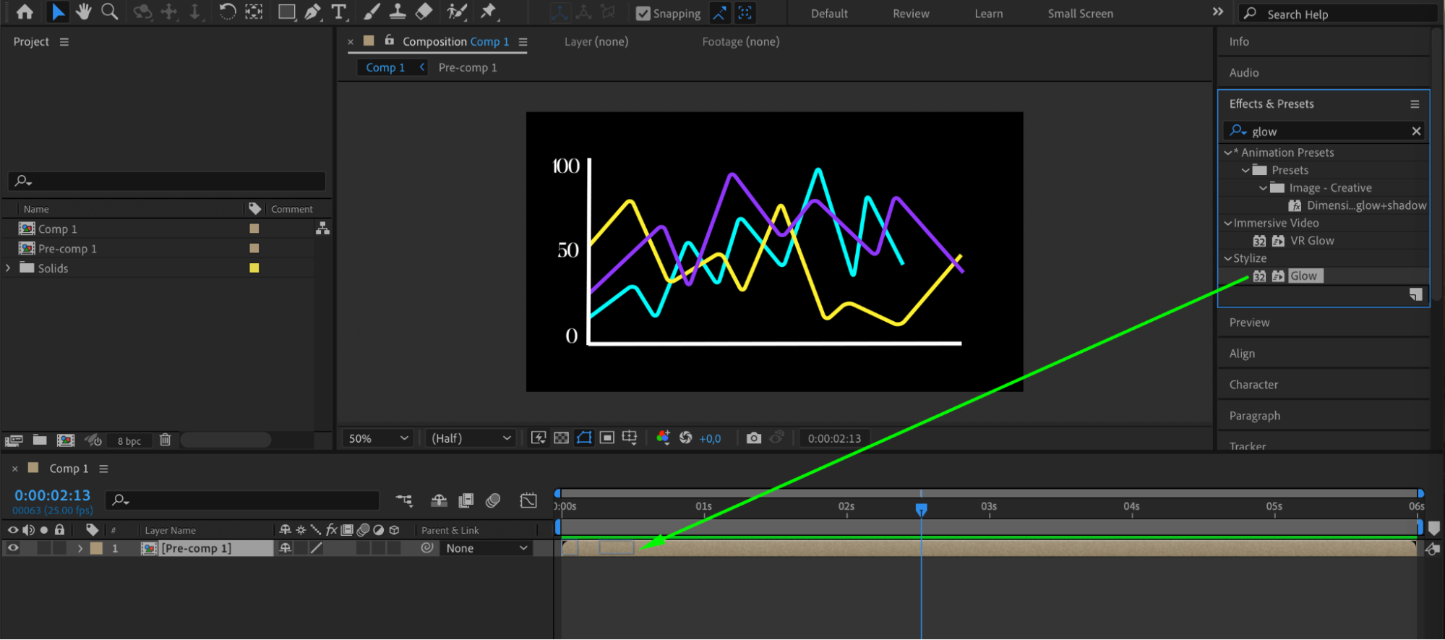Screen dimensions: 1445x640
Task: Click the yellow label swatch for Solids
Action: click(x=254, y=268)
